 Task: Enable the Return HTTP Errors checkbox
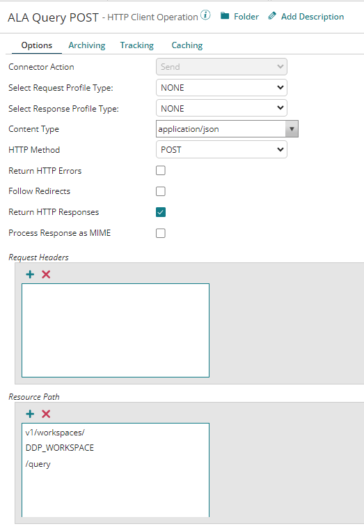tap(161, 170)
